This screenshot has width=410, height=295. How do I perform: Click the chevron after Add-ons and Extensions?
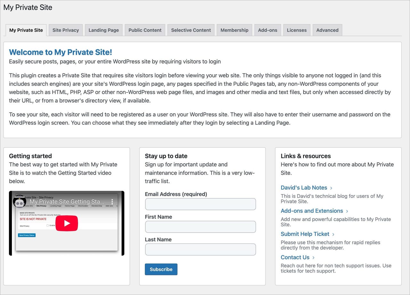[x=347, y=211]
